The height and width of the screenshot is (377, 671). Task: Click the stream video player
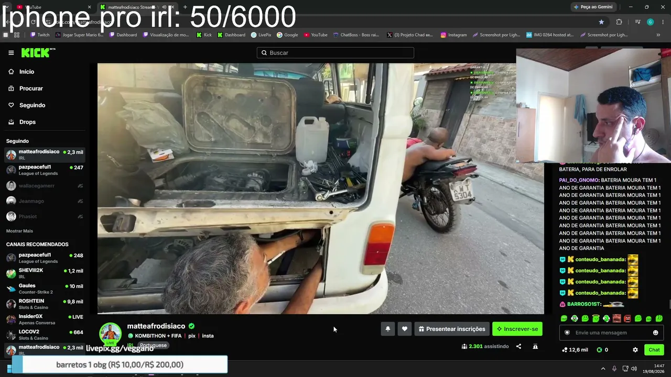pos(321,188)
